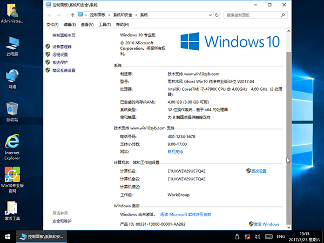The width and height of the screenshot is (324, 243).
Task: Click the Up one level arrow
Action: point(72,15)
